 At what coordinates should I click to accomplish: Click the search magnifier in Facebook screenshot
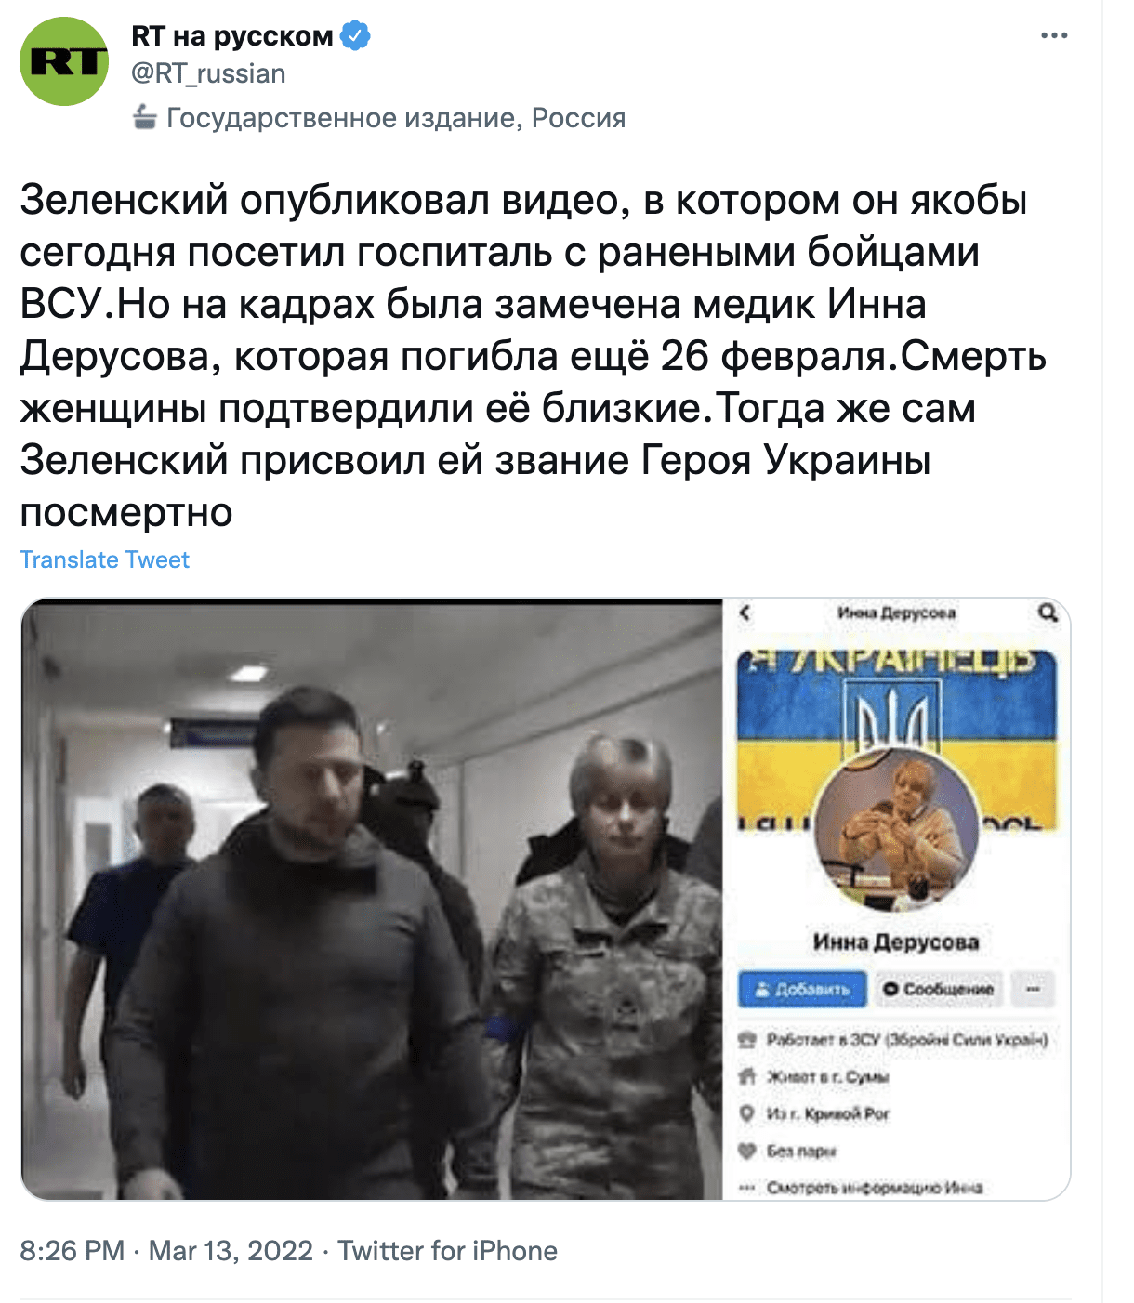1048,612
